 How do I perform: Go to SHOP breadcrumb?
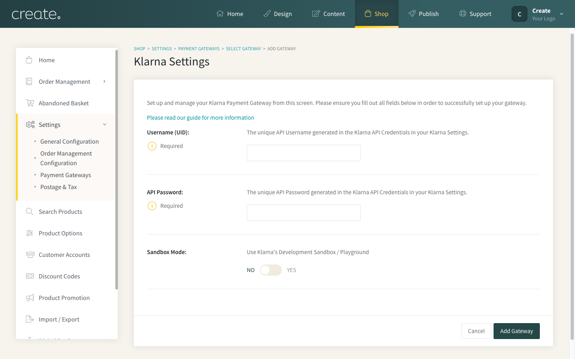coord(139,49)
